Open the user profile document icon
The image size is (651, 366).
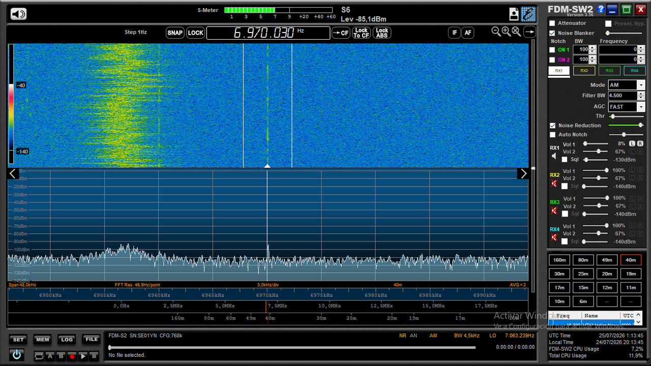pyautogui.click(x=514, y=14)
